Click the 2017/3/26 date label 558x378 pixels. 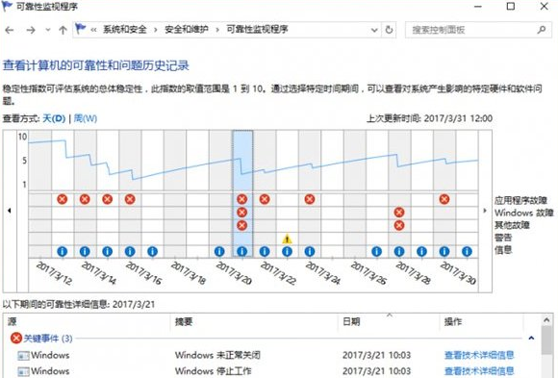point(368,273)
